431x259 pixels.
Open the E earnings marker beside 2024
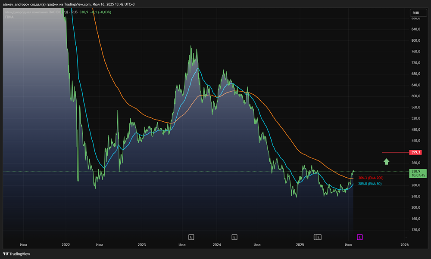tap(234, 237)
